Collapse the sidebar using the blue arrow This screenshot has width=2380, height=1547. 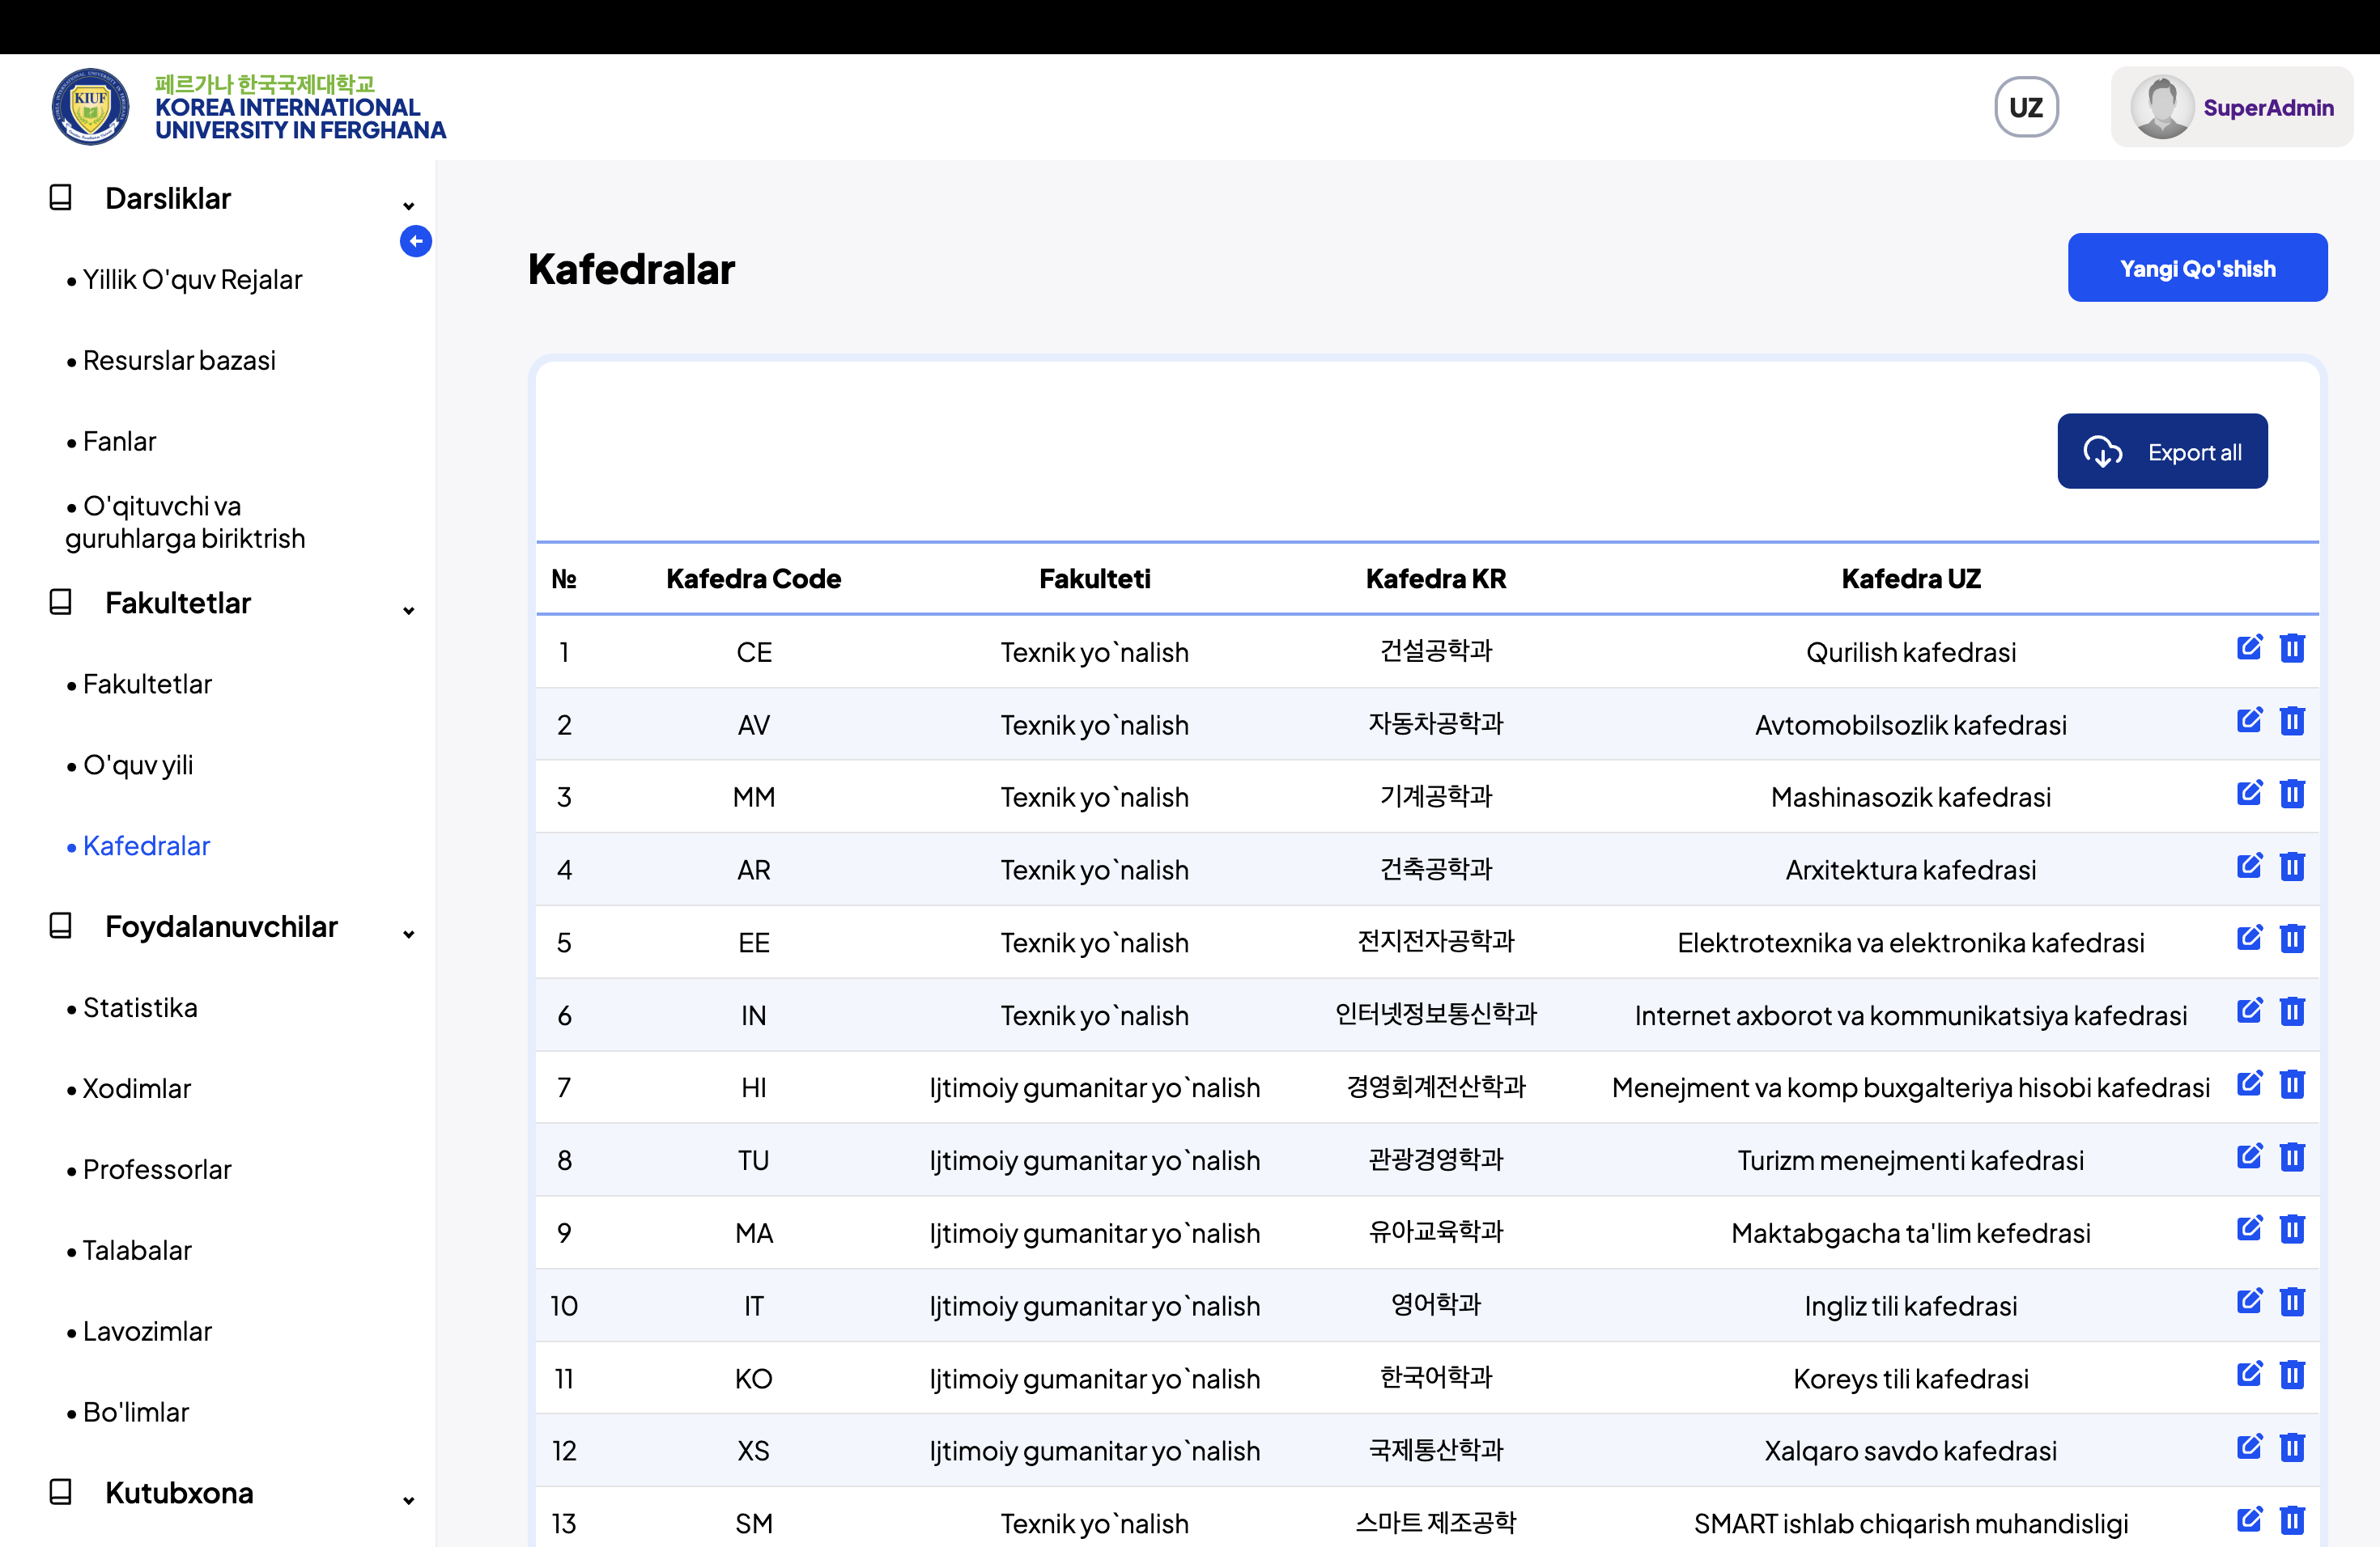416,241
